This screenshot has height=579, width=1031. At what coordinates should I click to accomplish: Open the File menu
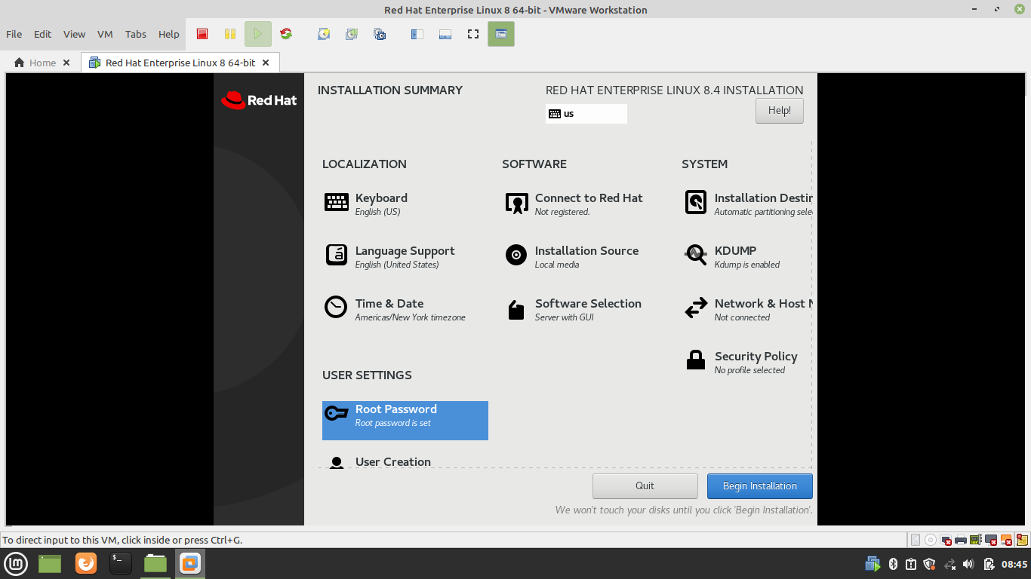[14, 34]
